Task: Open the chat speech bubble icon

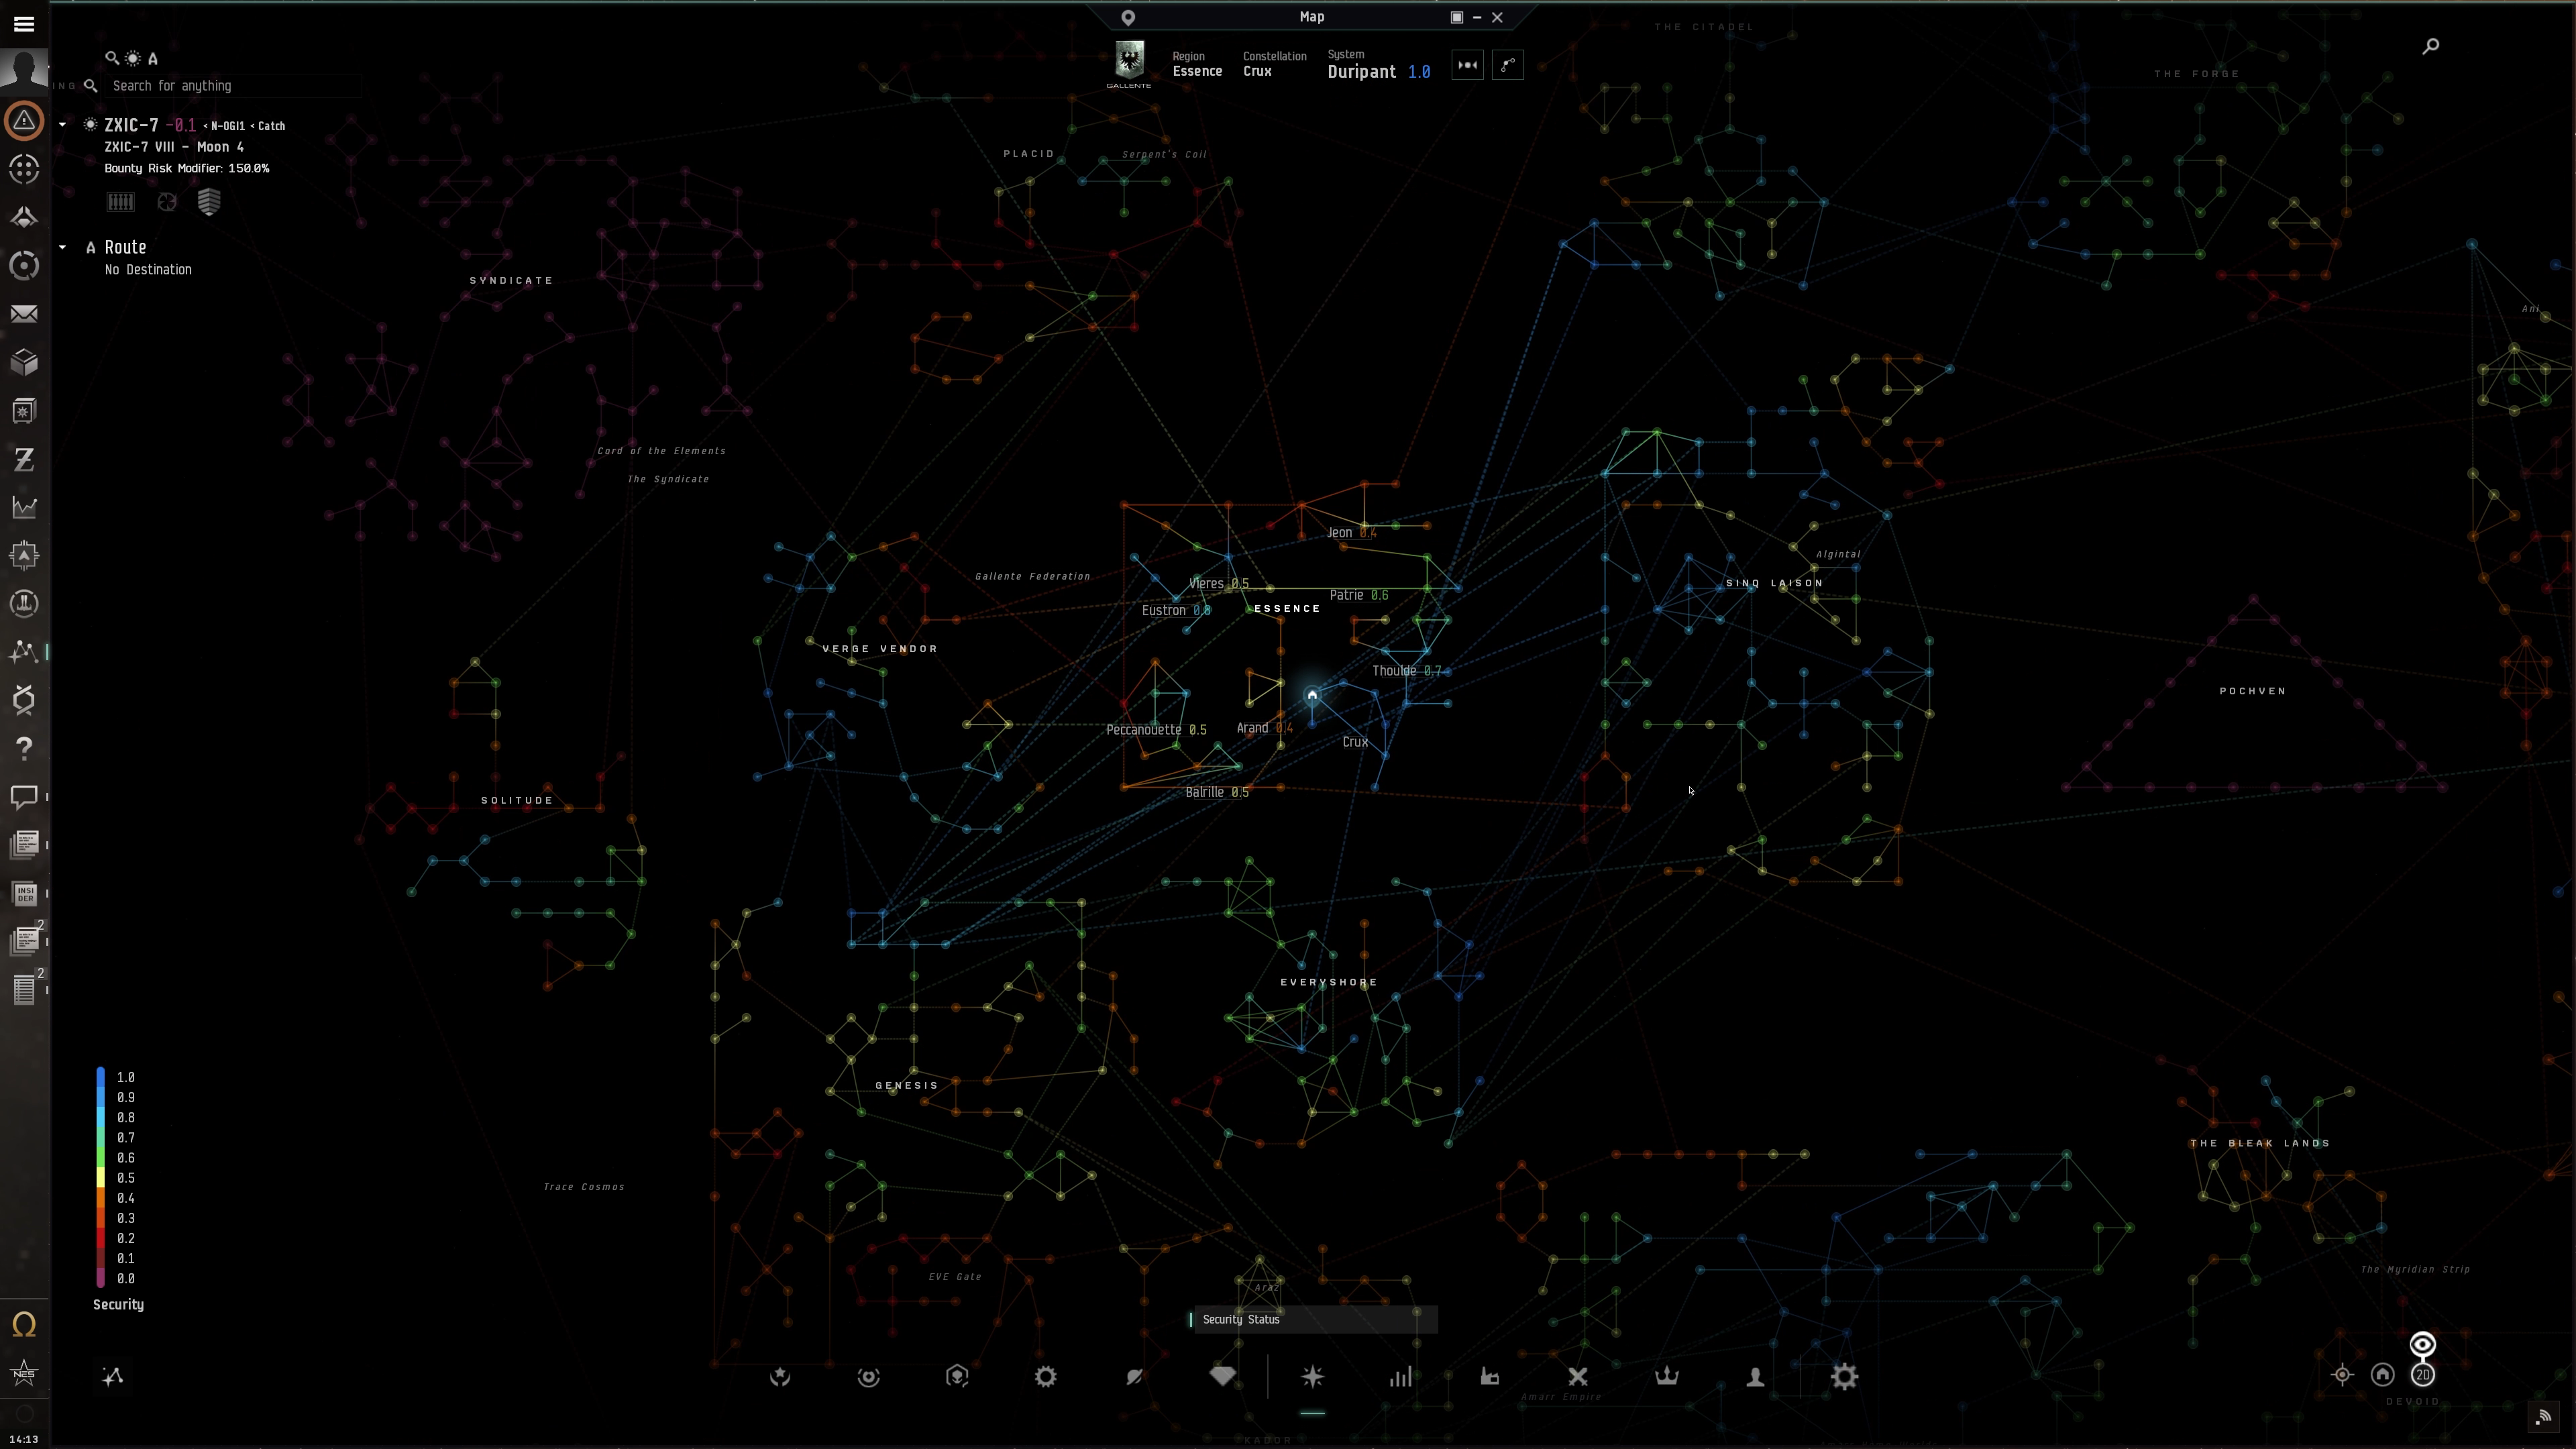Action: (x=24, y=796)
